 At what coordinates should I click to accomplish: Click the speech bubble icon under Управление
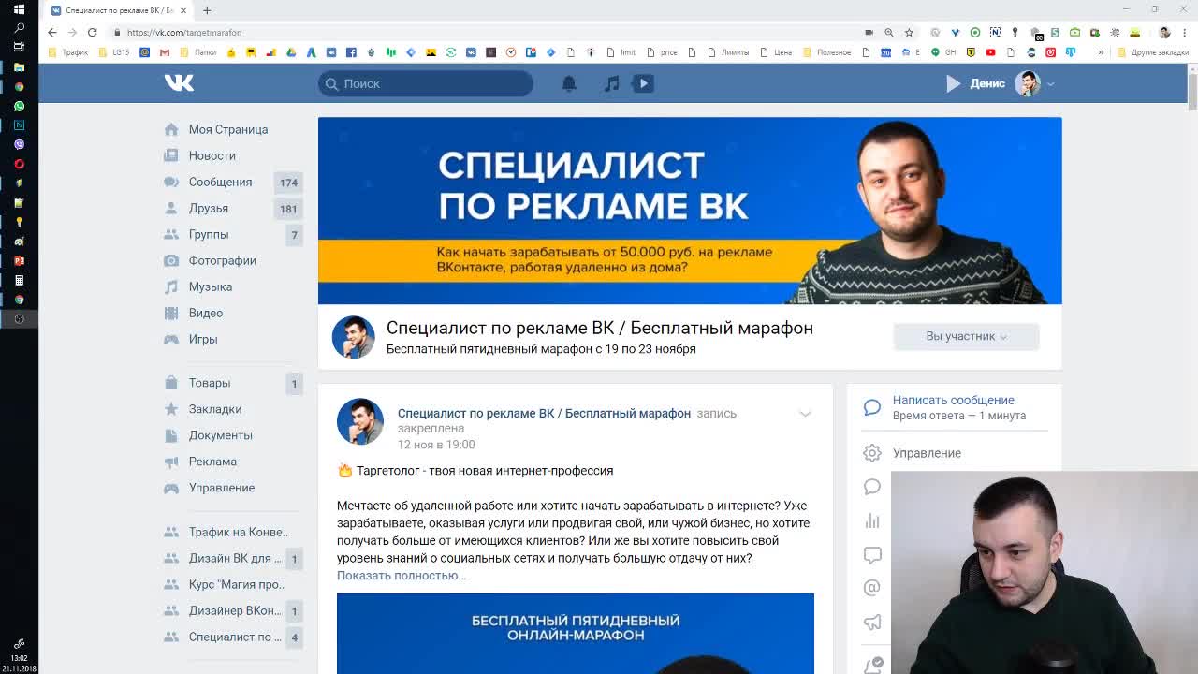point(872,487)
